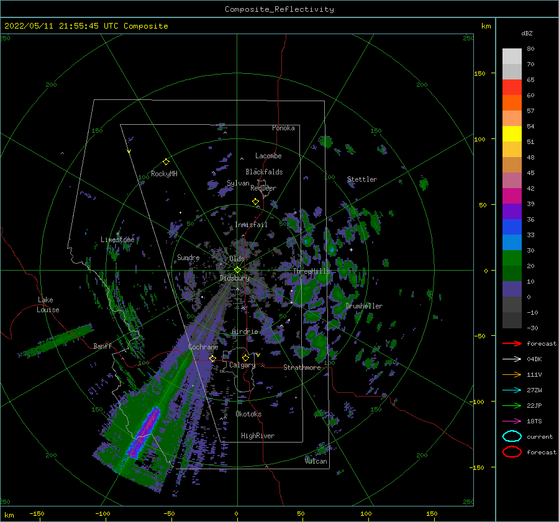Click the green 22JP arrow icon
559x522 pixels.
pyautogui.click(x=512, y=405)
